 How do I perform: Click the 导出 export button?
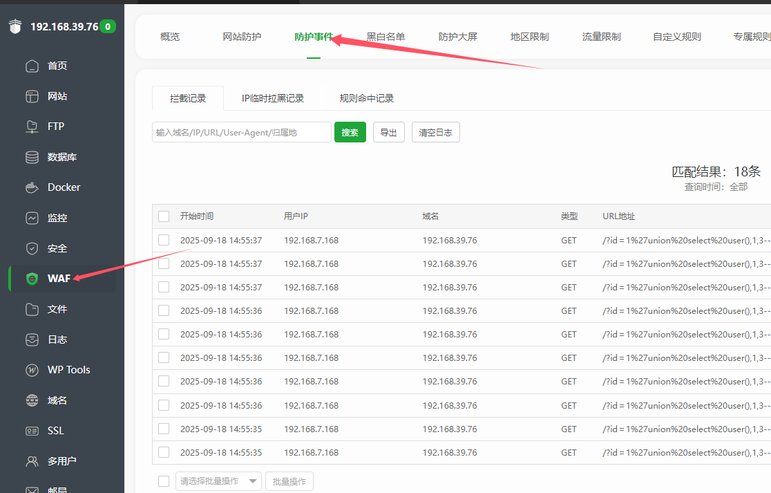tap(389, 132)
